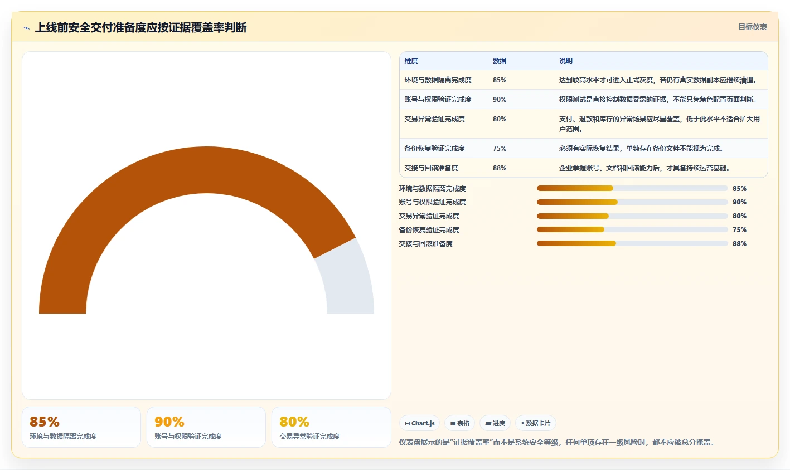Click the 75% value in the table

500,149
